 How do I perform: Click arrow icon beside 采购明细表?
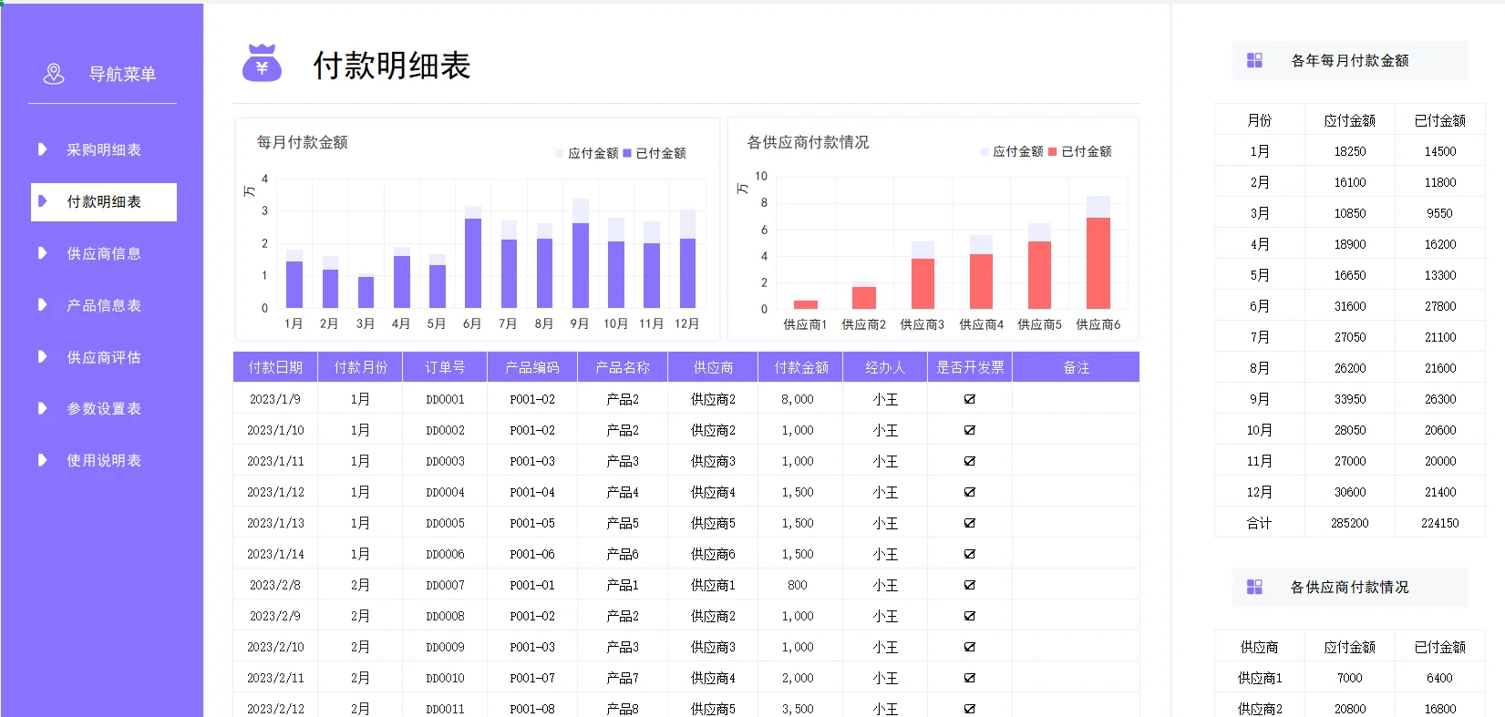tap(42, 149)
